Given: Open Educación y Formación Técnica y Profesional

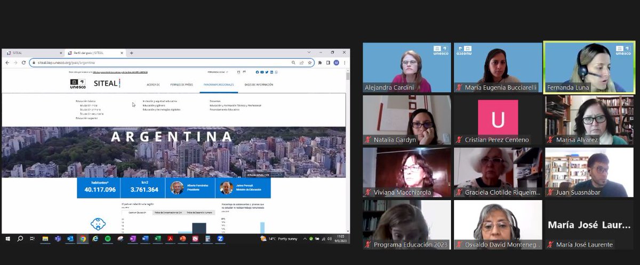Looking at the screenshot, I should (x=235, y=105).
